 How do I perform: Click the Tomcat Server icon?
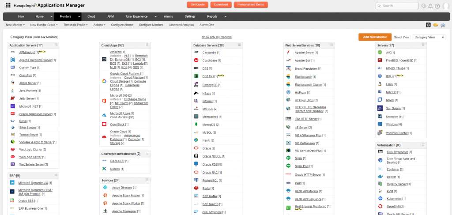point(13,134)
